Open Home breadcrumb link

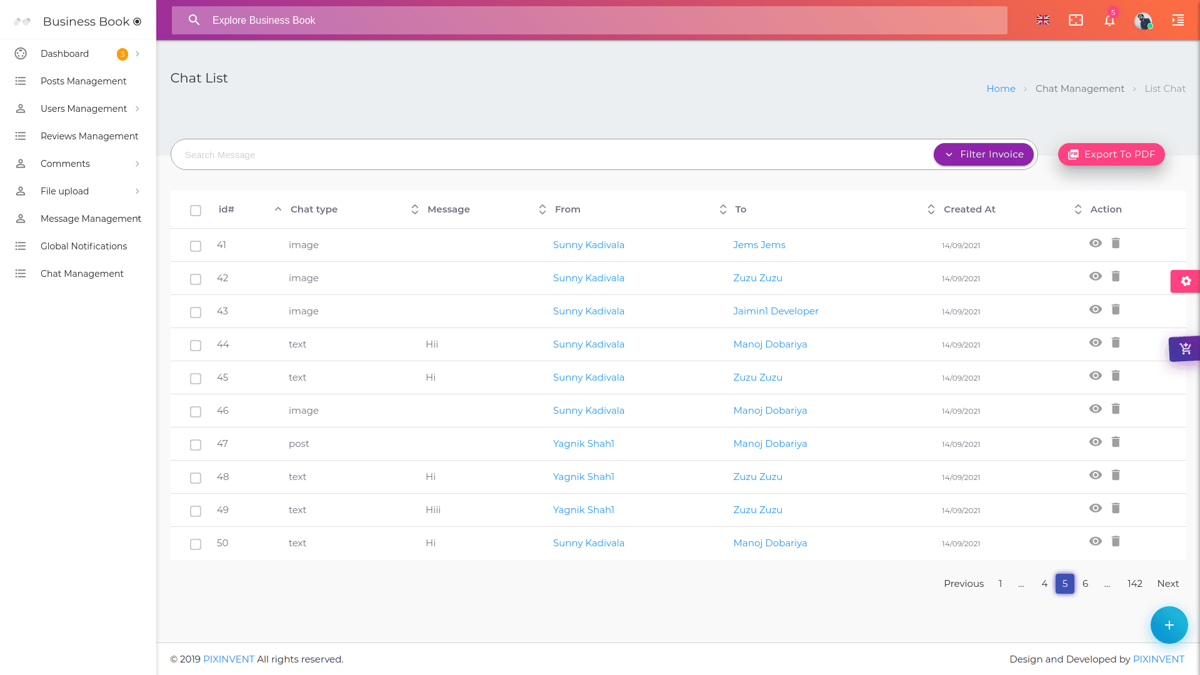[x=1001, y=89]
